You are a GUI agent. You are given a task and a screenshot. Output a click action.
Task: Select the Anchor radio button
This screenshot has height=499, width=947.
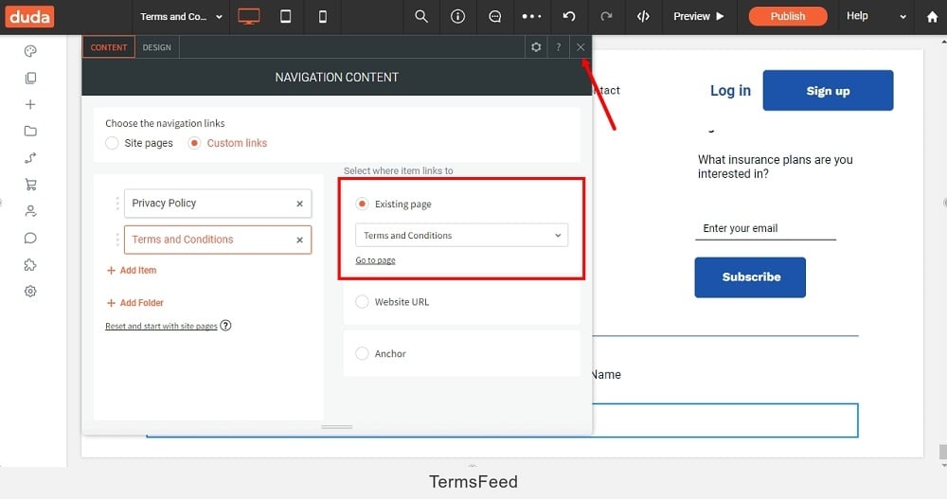(362, 353)
